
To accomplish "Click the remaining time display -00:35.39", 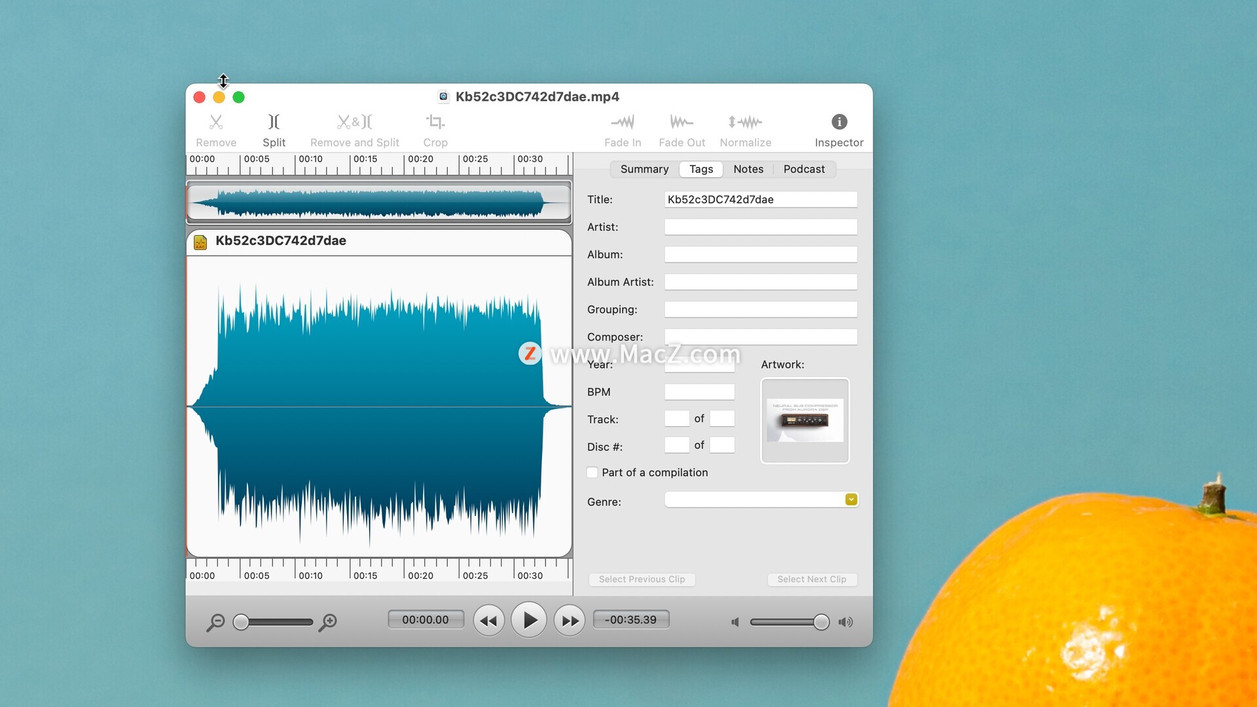I will click(630, 620).
